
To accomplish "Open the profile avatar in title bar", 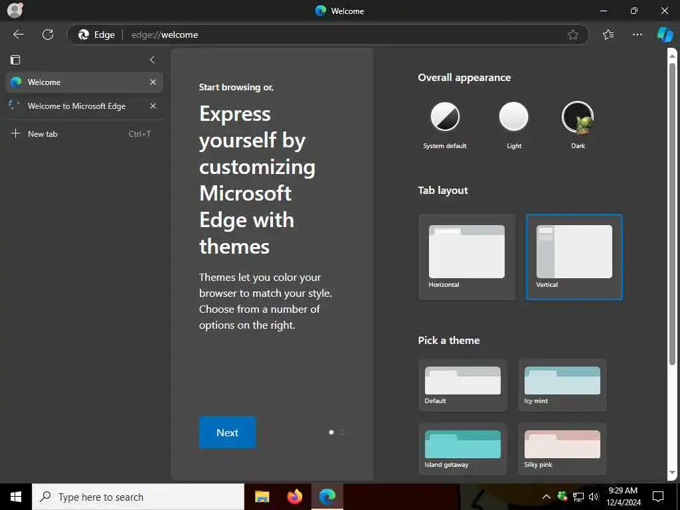I will pyautogui.click(x=15, y=10).
